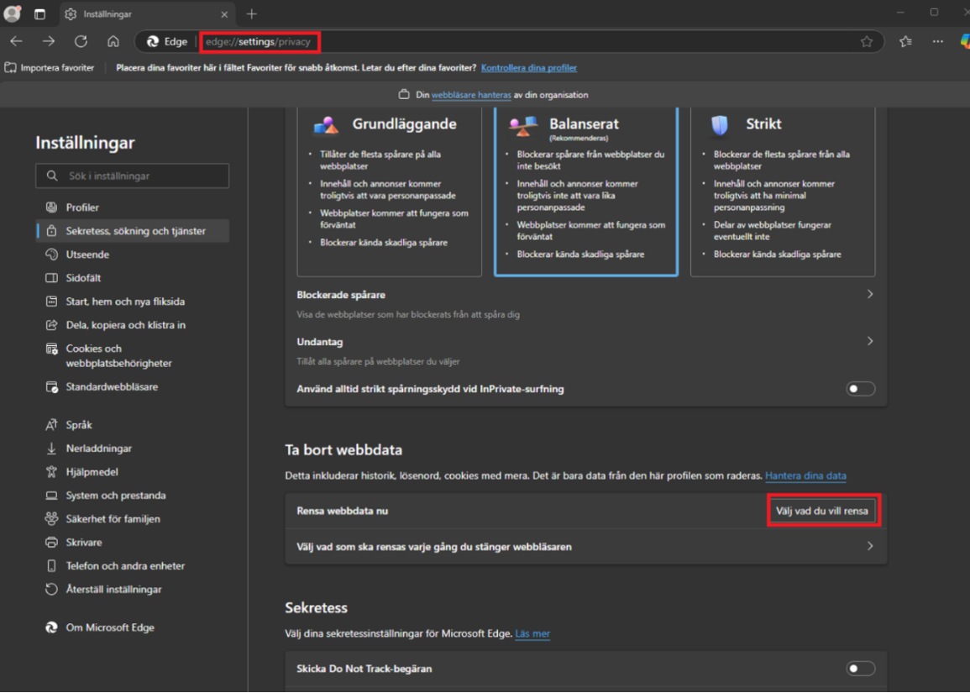
Task: Select the Grundläggande tracking prevention card
Action: pos(389,192)
